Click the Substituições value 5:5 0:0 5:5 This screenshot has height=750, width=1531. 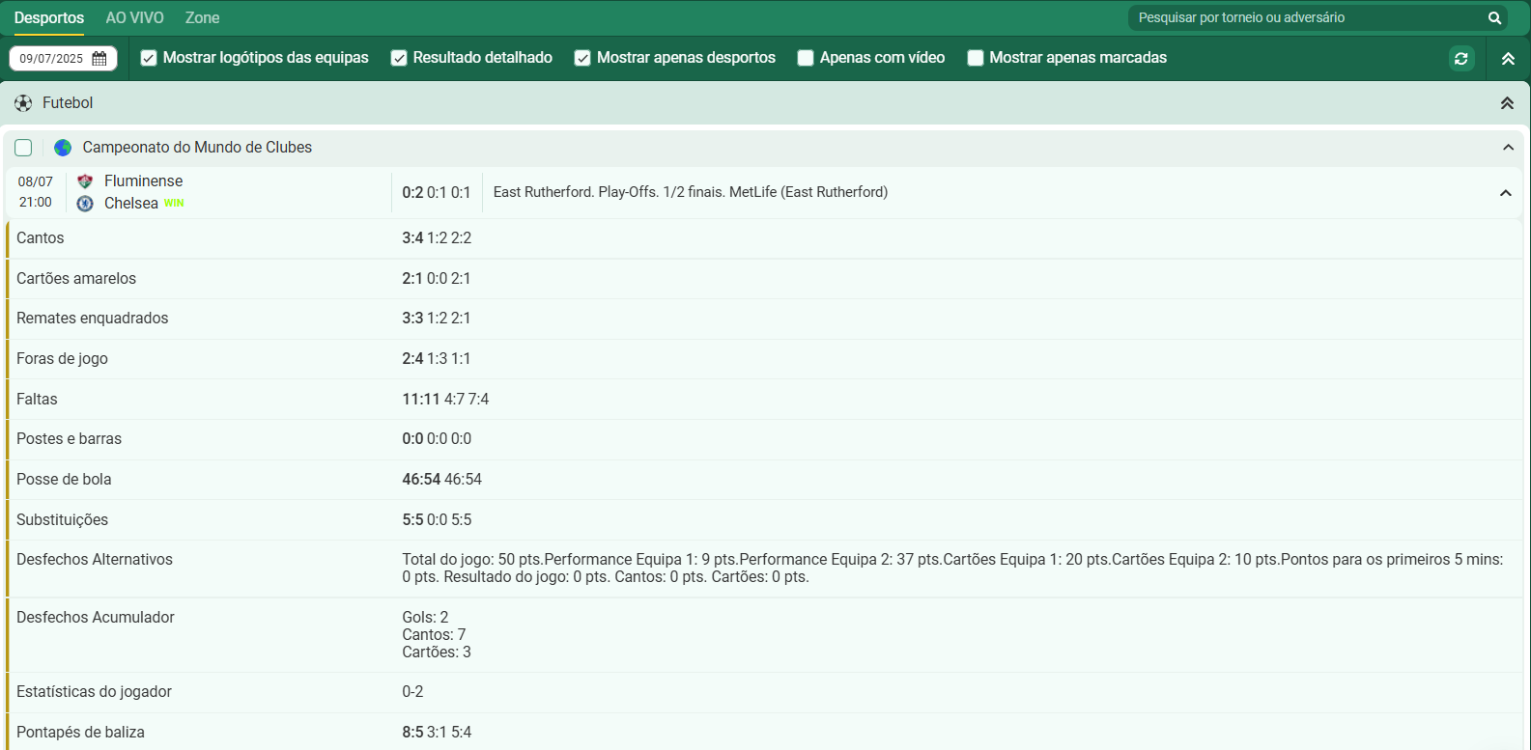click(x=437, y=520)
